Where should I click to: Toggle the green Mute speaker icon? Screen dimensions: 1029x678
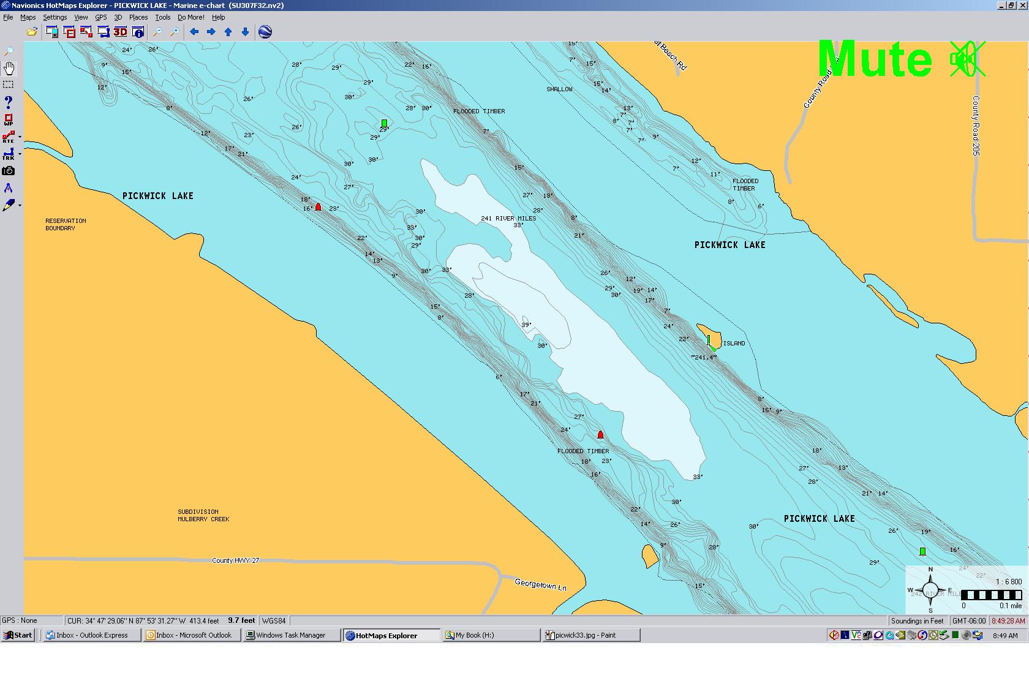[967, 59]
